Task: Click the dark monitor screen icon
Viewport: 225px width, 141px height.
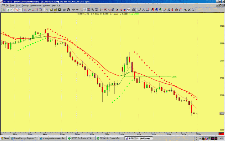Action: pos(89,10)
